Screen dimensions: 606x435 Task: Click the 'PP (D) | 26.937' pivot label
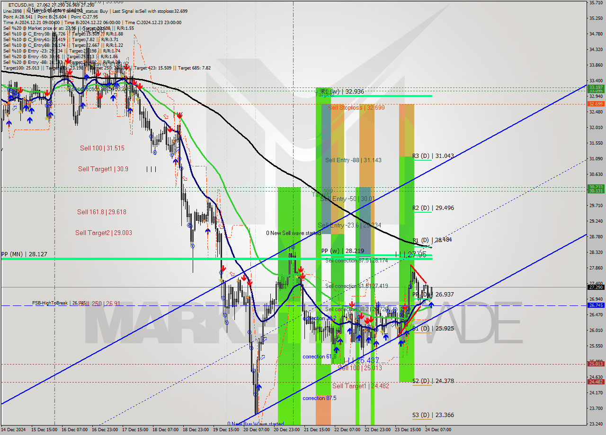click(x=433, y=294)
